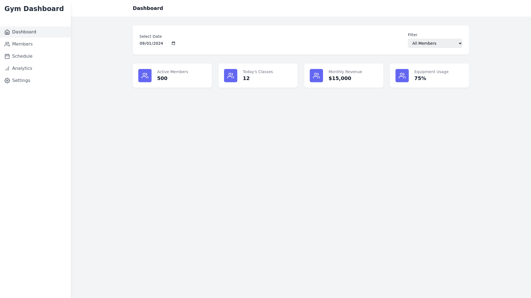This screenshot has width=531, height=298.
Task: Navigate to the Analytics sidebar item
Action: click(22, 68)
